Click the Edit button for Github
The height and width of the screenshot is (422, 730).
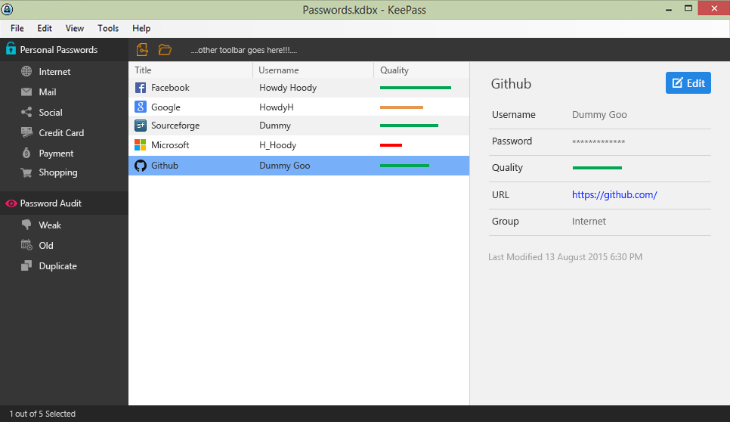[688, 83]
